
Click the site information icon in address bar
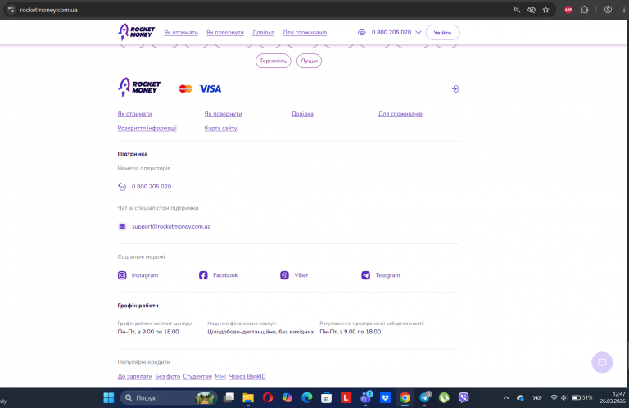pos(11,10)
